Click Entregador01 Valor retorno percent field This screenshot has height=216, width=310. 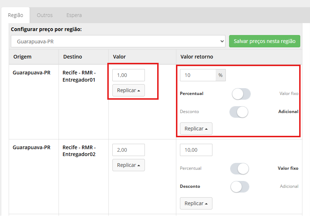tap(198, 75)
